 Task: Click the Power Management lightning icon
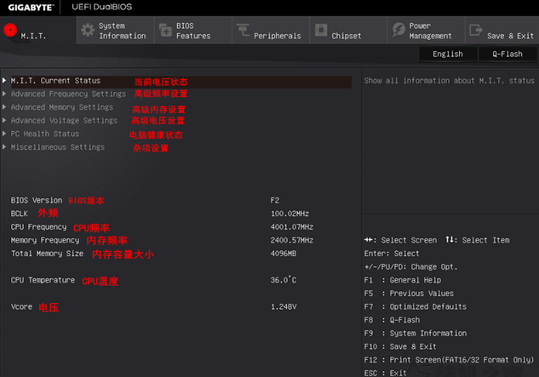(399, 30)
